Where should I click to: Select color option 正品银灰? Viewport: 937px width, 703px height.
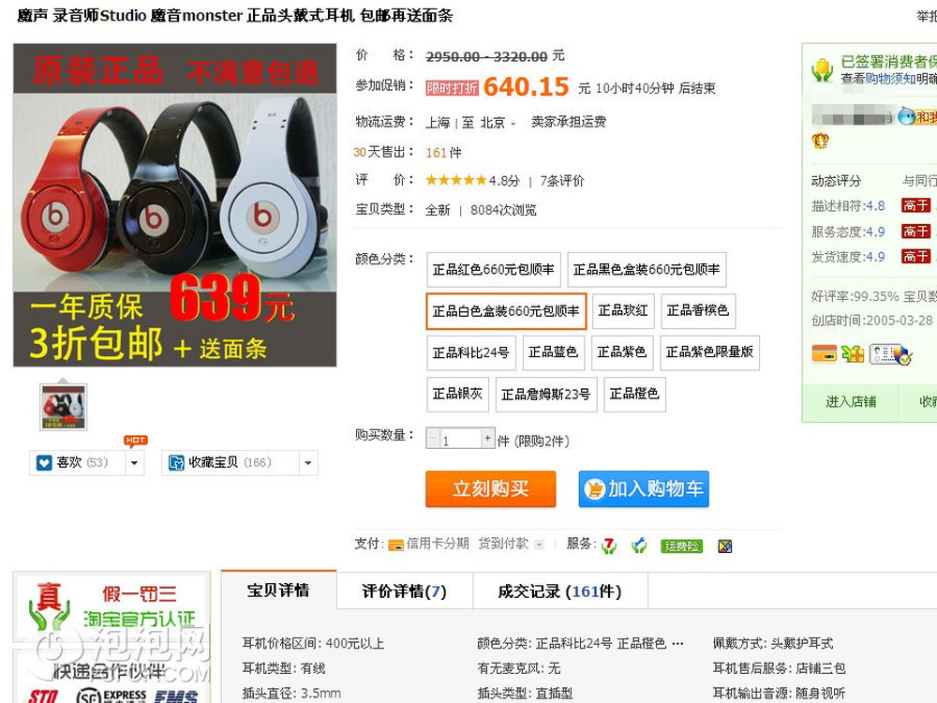(458, 395)
